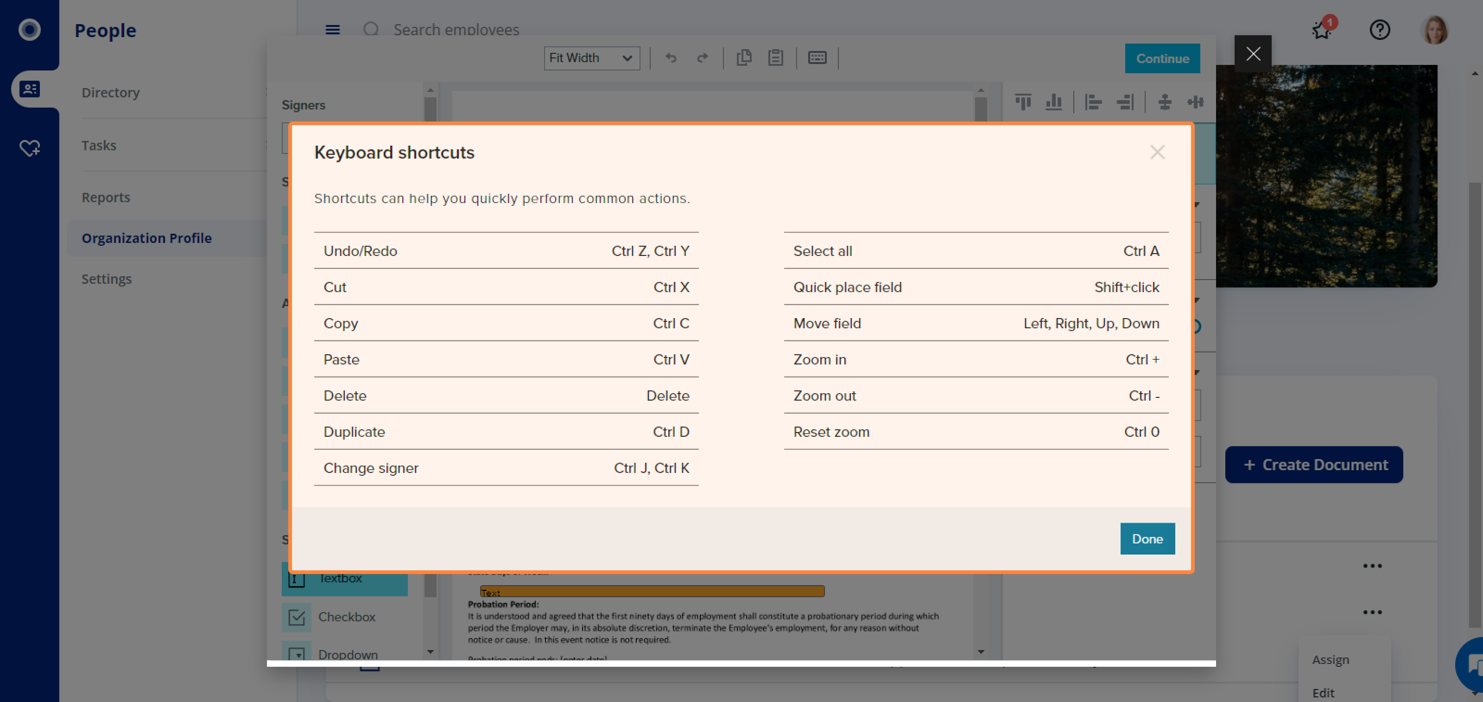
Task: Go to the Reports menu item
Action: (106, 197)
